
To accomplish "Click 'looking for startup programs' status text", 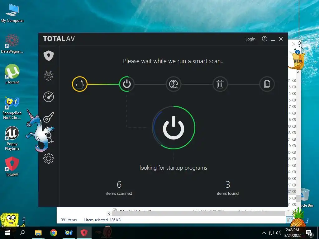I will tap(173, 168).
